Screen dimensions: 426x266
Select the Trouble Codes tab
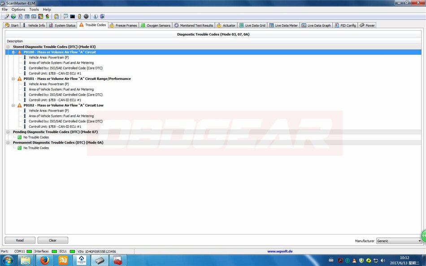click(x=92, y=25)
